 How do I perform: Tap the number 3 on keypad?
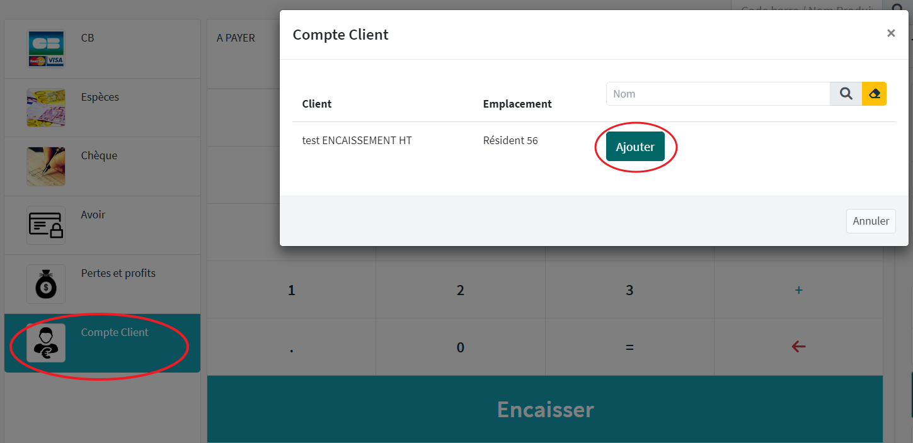[x=629, y=290]
